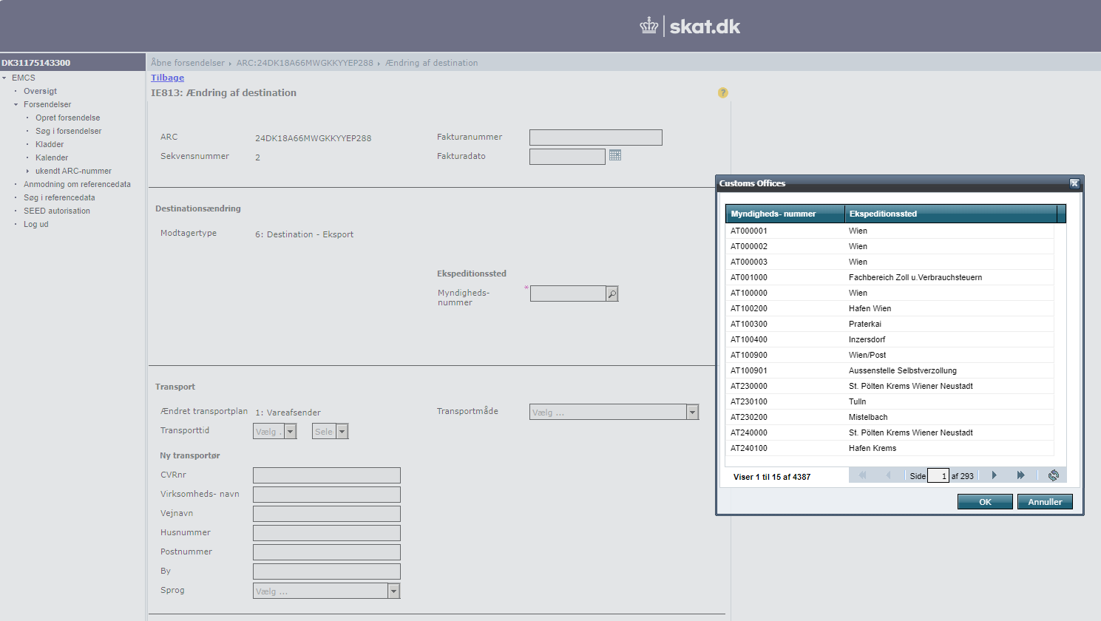Open the Transportmåde dropdown
This screenshot has height=621, width=1101.
[x=692, y=413]
